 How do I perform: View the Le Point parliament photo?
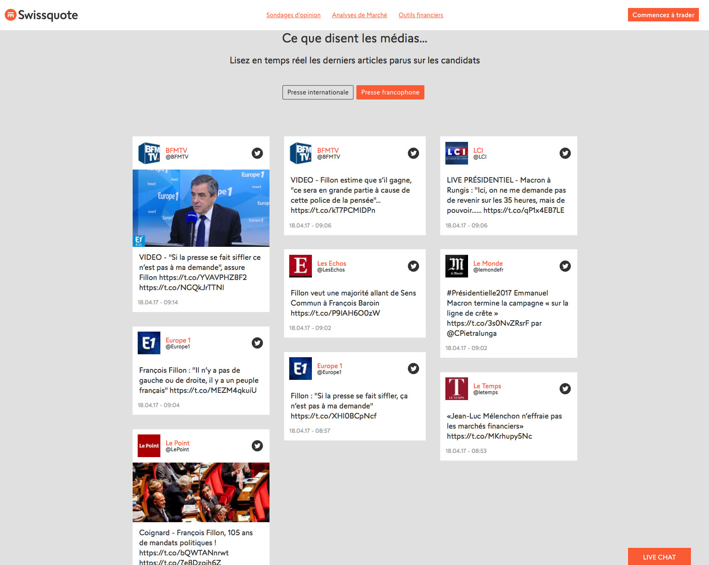pos(201,492)
